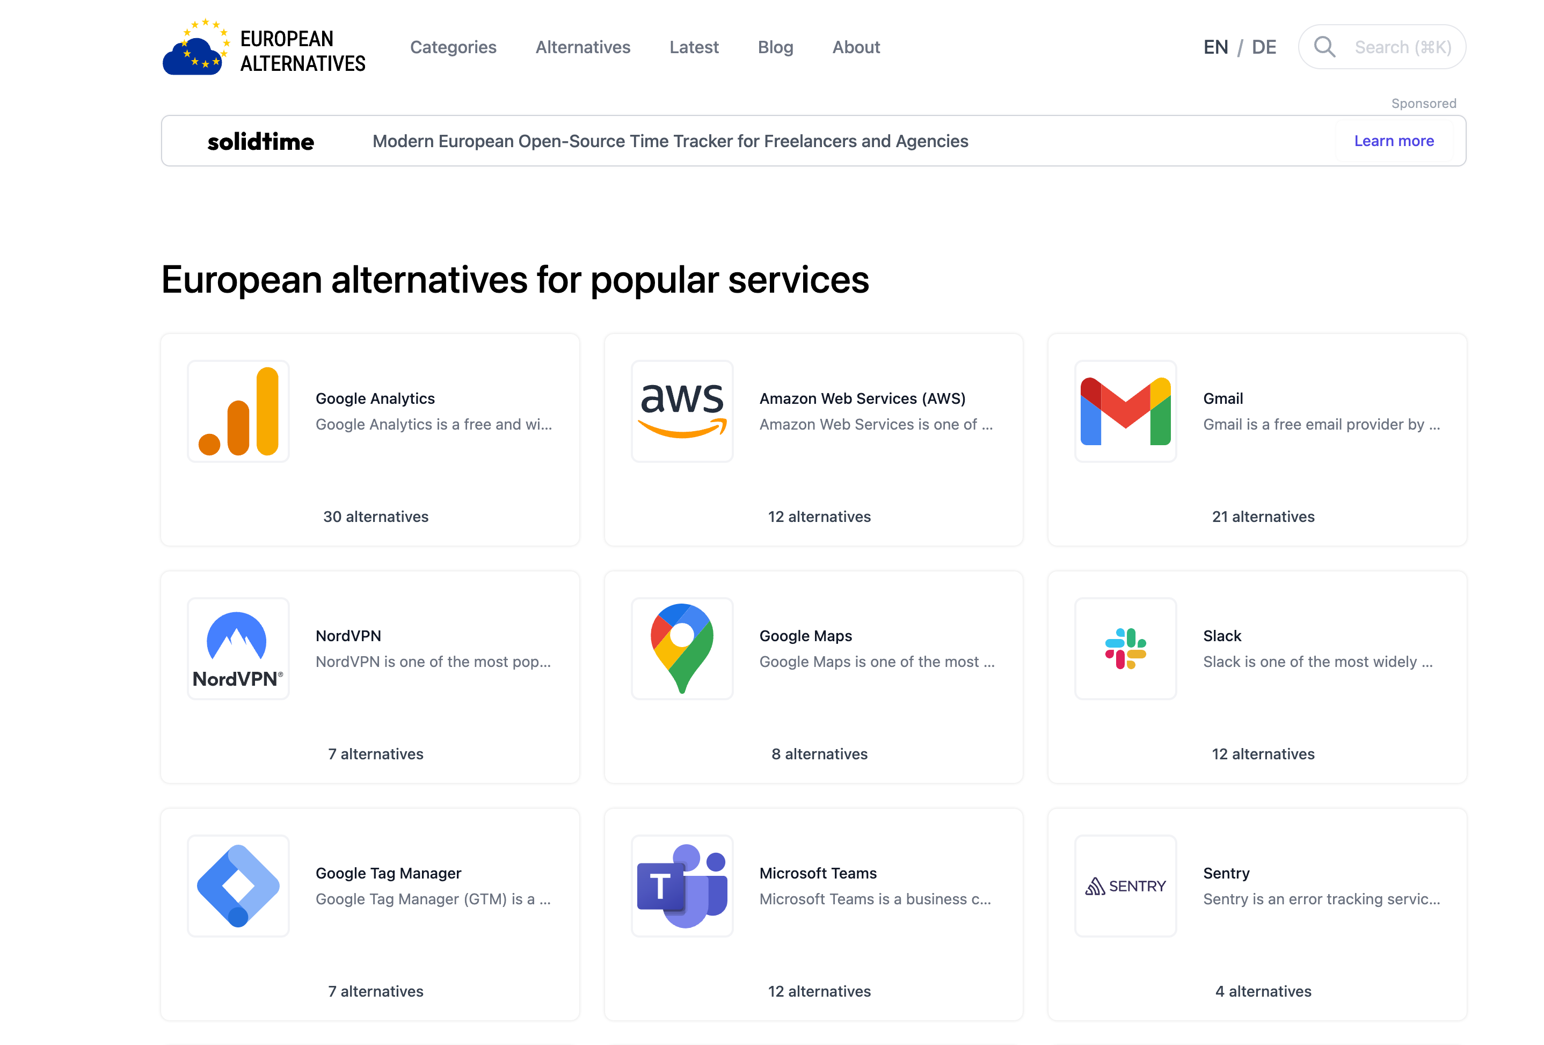Select the AWS logo icon

pyautogui.click(x=682, y=411)
